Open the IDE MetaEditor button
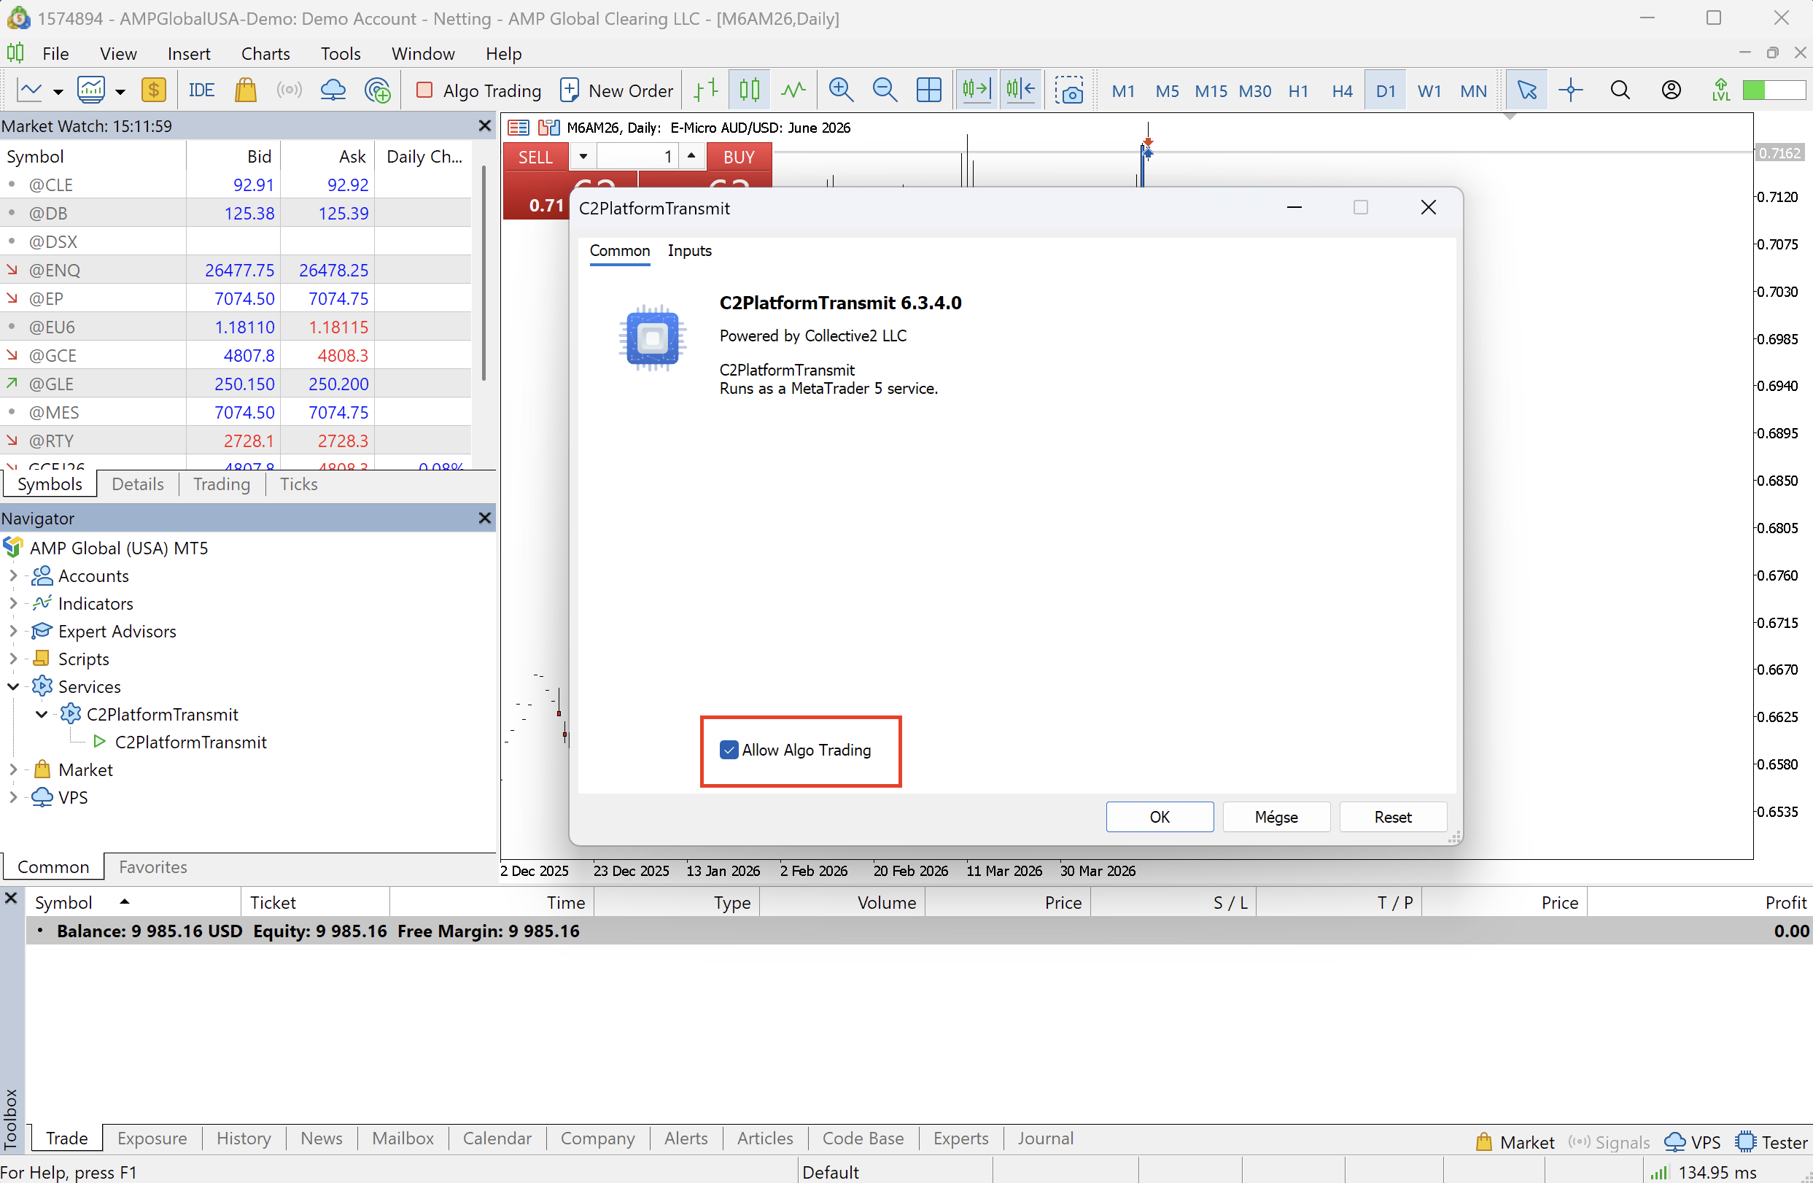This screenshot has height=1183, width=1813. (201, 90)
